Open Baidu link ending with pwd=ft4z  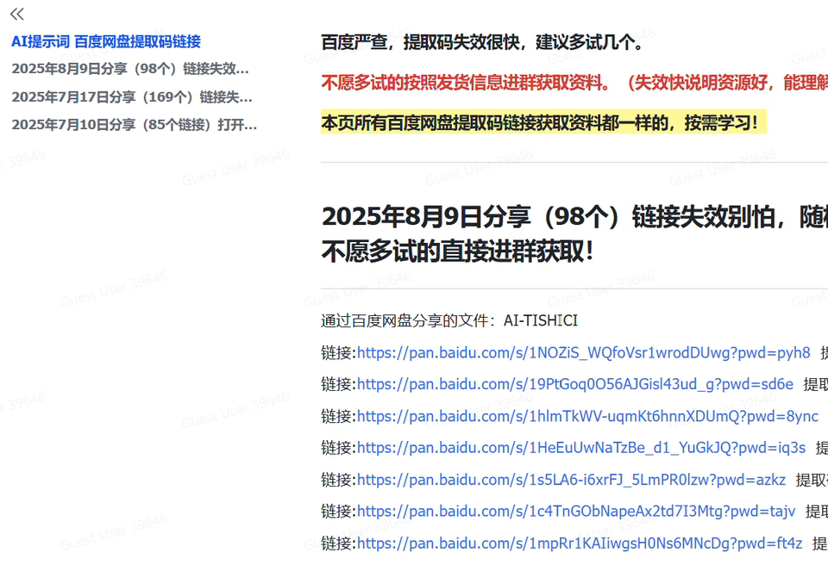click(x=580, y=543)
